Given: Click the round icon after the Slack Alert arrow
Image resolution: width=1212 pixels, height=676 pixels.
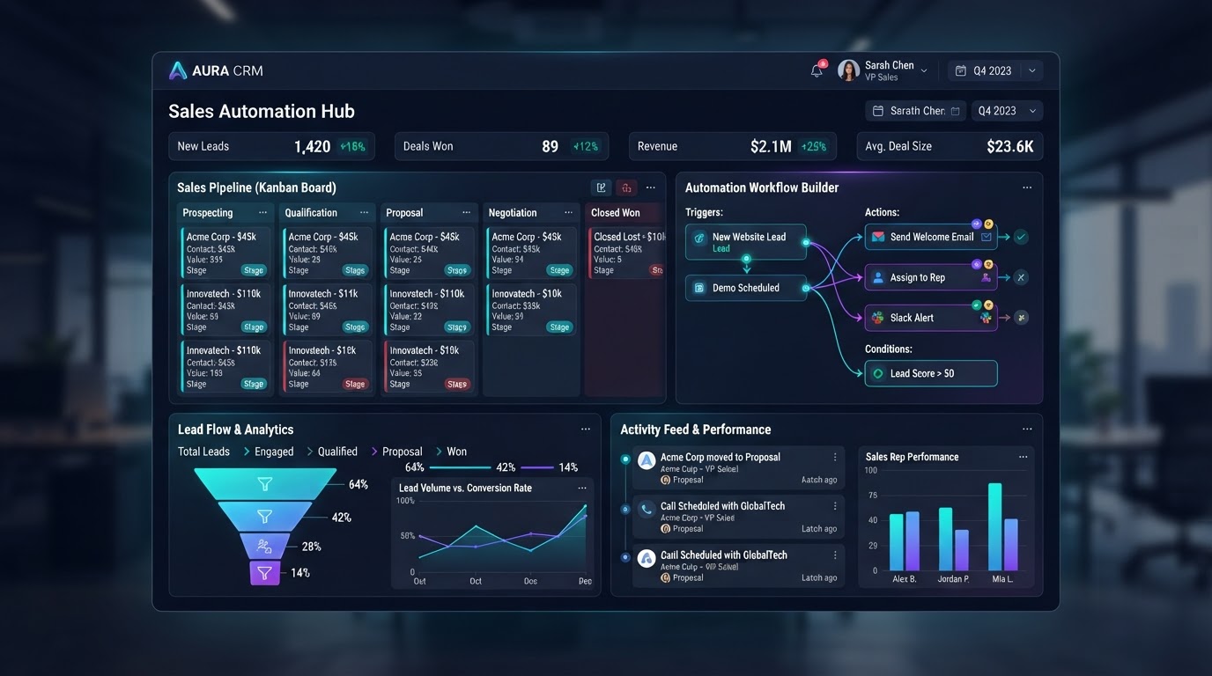Looking at the screenshot, I should [1021, 318].
